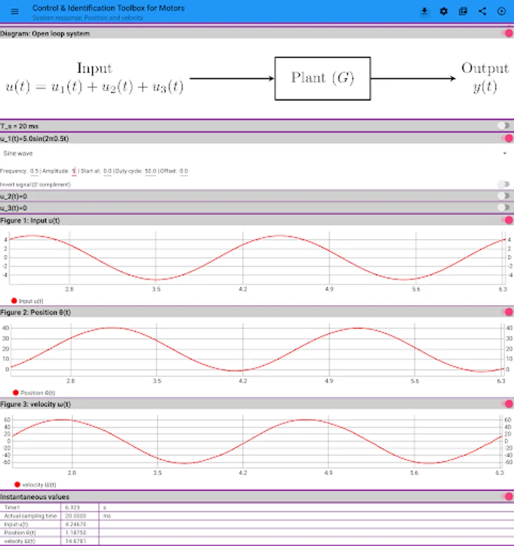This screenshot has height=546, width=514.
Task: Toggle Figure 3: velocity switch
Action: tap(506, 404)
